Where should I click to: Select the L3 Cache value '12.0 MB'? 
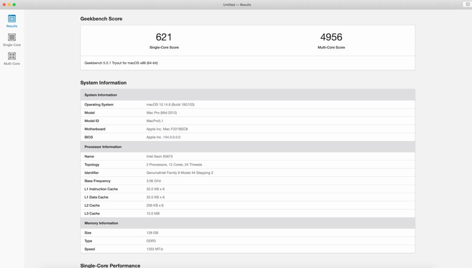point(153,213)
